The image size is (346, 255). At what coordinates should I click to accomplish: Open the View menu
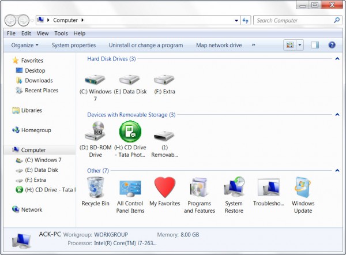43,33
